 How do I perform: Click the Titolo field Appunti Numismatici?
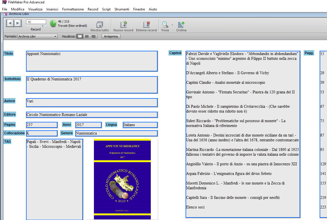92,61
